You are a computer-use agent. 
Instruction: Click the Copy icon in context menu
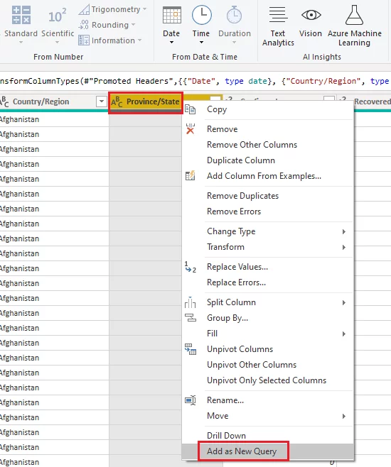point(190,109)
